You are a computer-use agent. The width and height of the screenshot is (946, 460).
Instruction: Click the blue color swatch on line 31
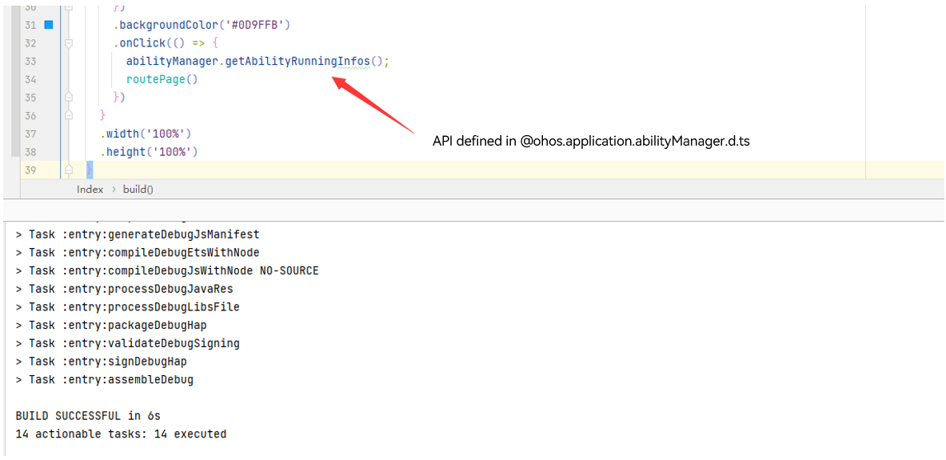48,25
